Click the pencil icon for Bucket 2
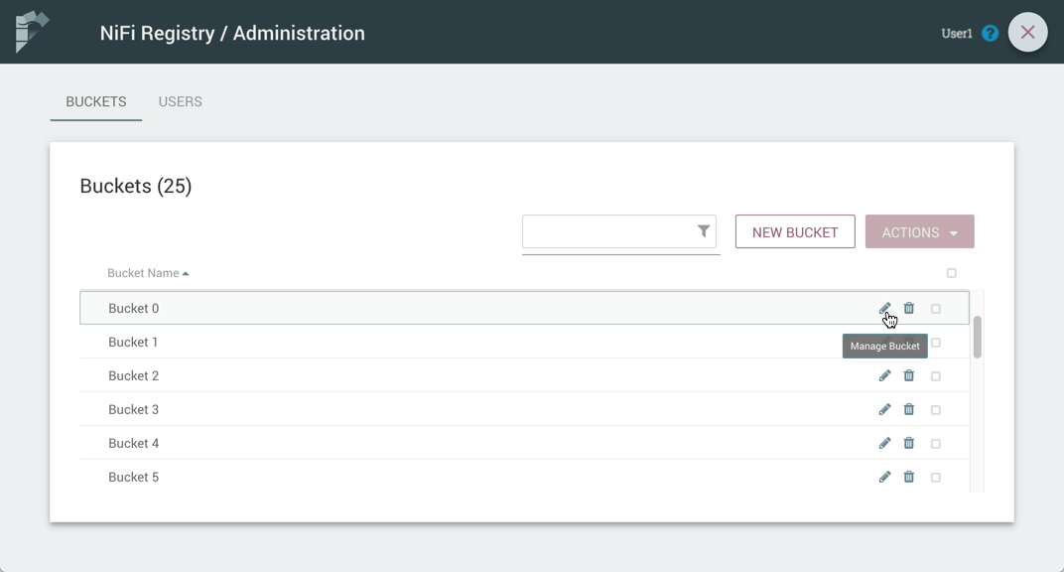Viewport: 1064px width, 572px height. point(884,375)
